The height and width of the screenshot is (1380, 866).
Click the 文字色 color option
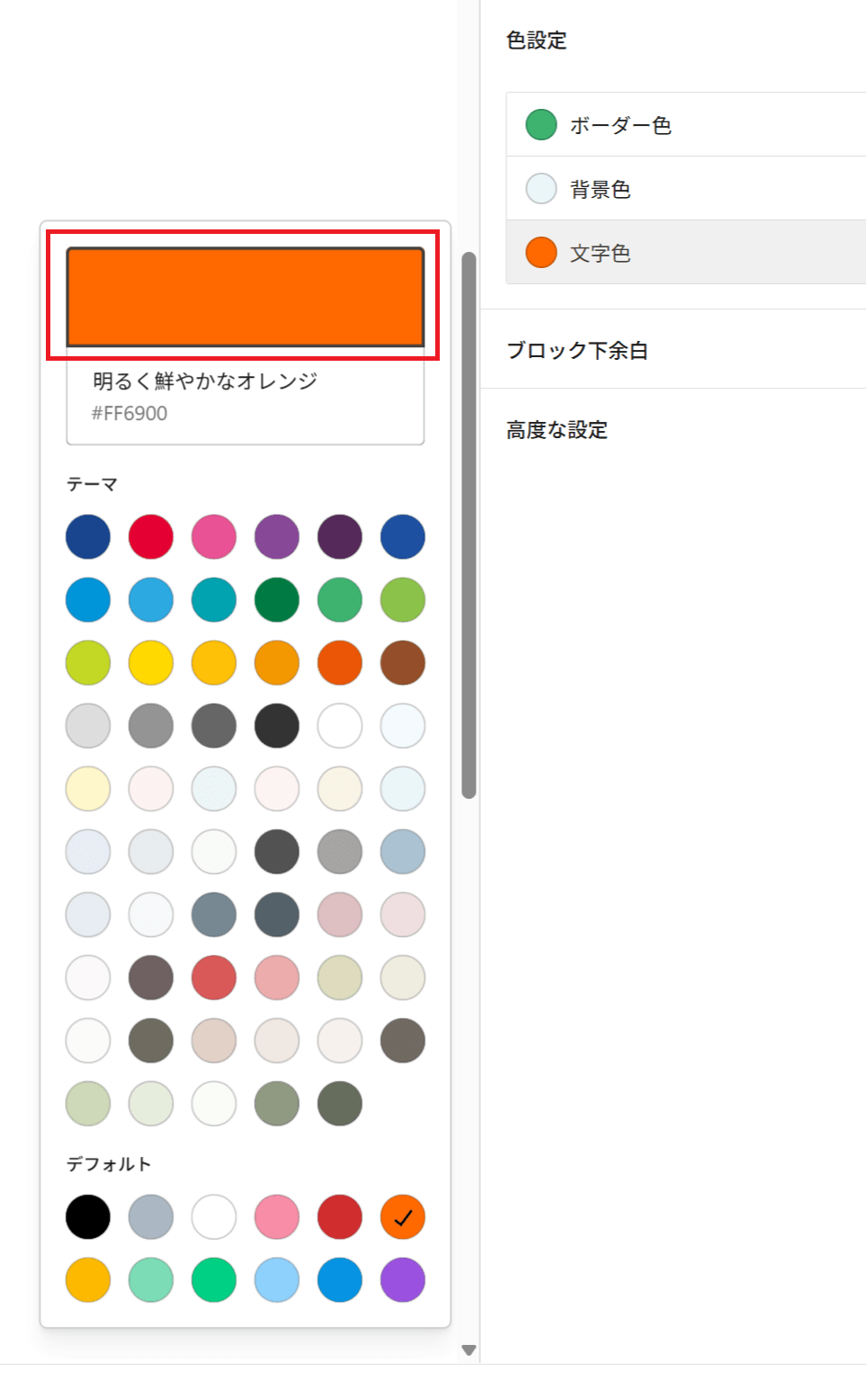(x=600, y=253)
